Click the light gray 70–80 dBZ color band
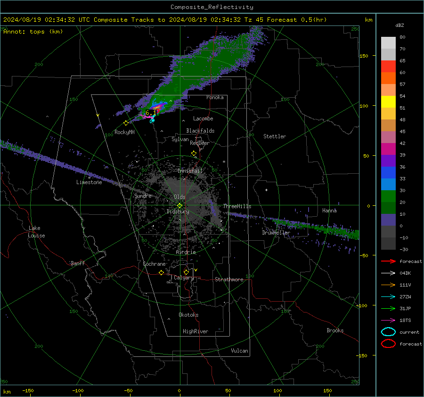424x397 pixels. 388,43
